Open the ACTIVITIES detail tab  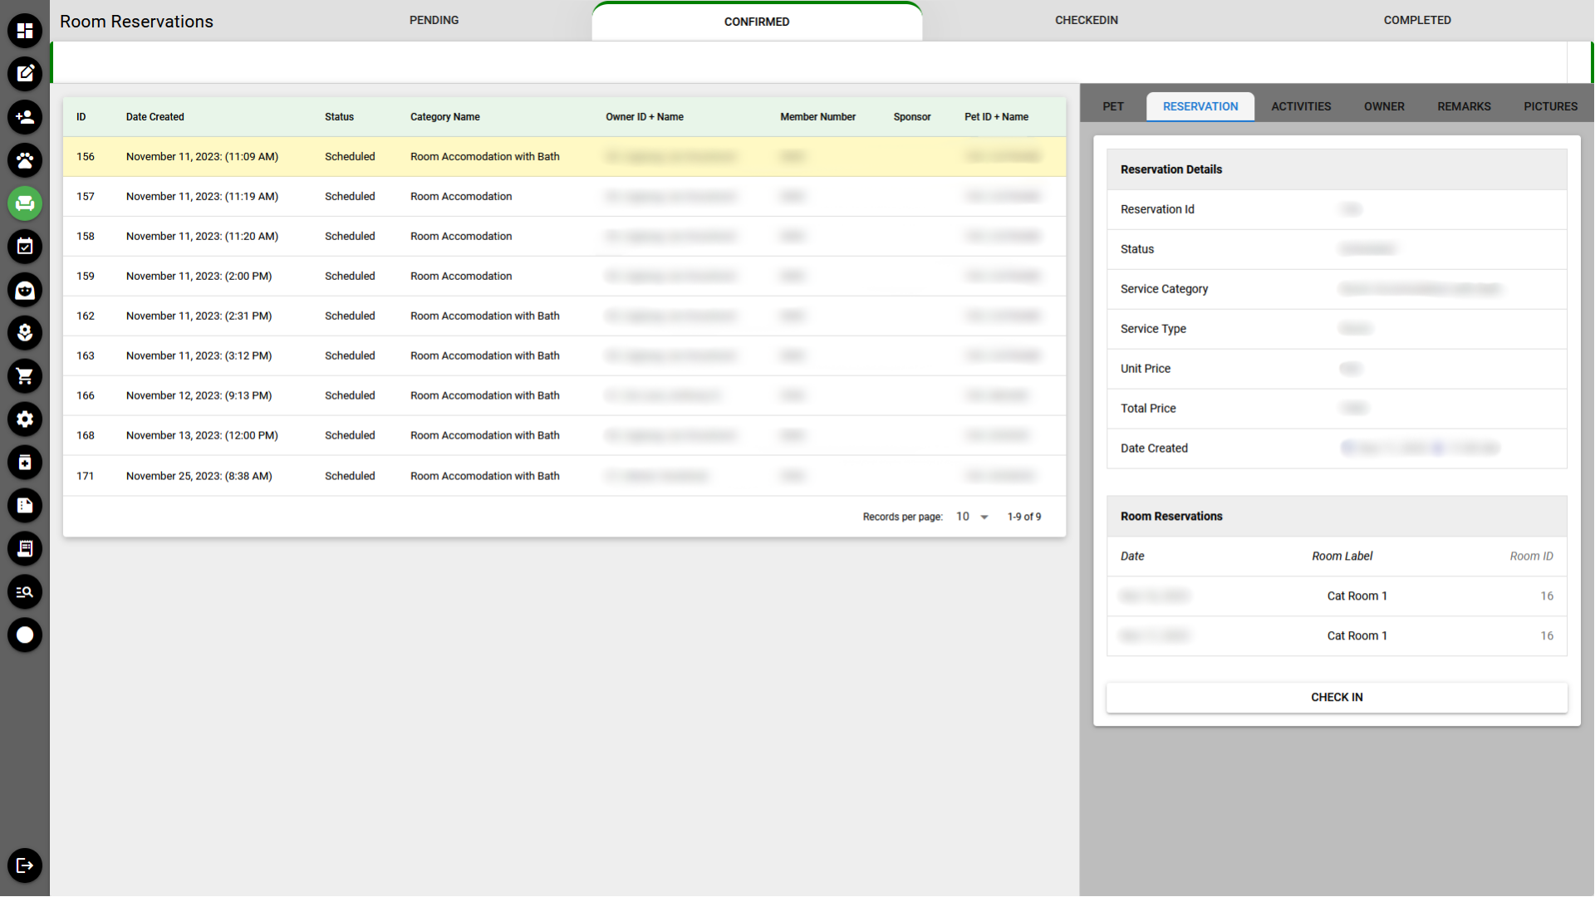[x=1300, y=106]
